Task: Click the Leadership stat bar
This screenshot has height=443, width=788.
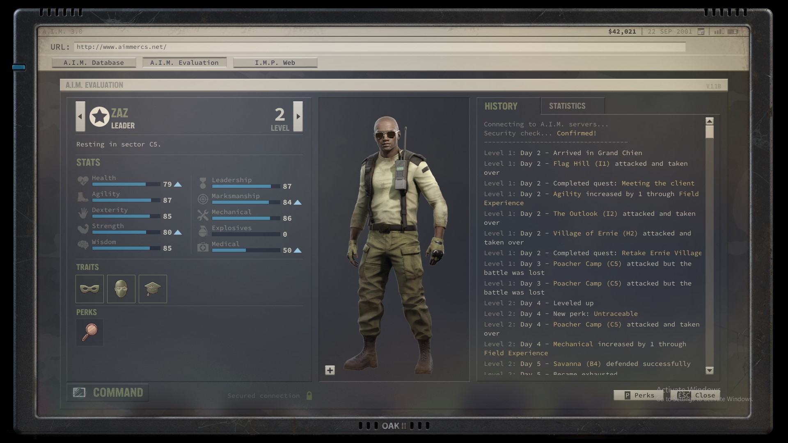Action: pos(246,187)
